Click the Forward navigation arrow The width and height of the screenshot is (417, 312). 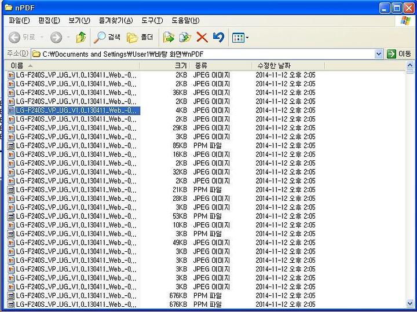[56, 37]
